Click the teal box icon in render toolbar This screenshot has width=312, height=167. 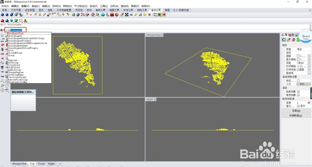(103, 15)
